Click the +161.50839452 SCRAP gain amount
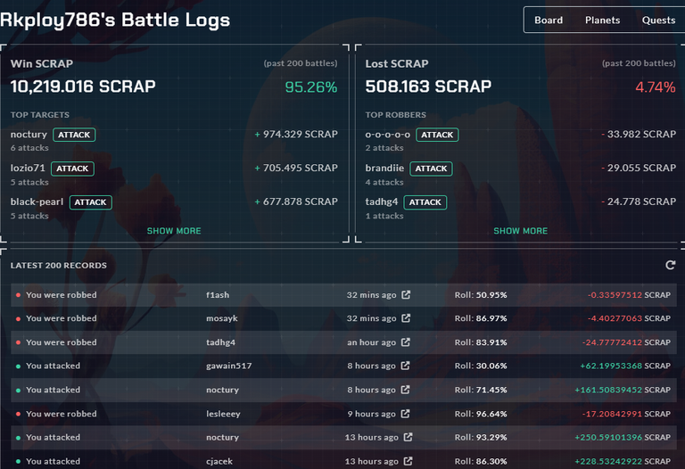This screenshot has width=685, height=469. 623,390
